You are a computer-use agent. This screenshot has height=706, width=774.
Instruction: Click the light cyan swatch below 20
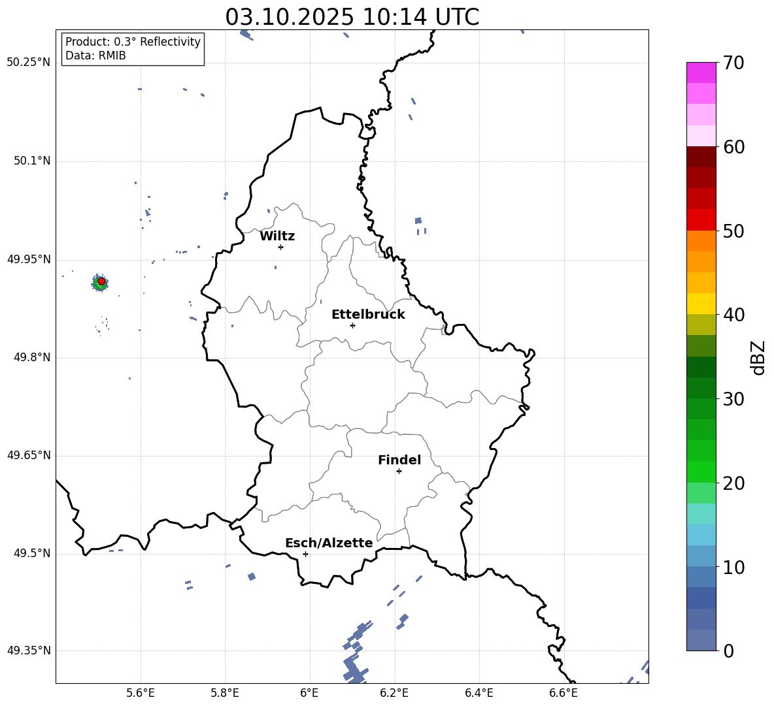[x=701, y=514]
